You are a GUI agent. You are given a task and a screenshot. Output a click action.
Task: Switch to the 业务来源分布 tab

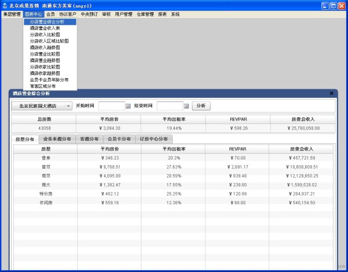coord(57,139)
